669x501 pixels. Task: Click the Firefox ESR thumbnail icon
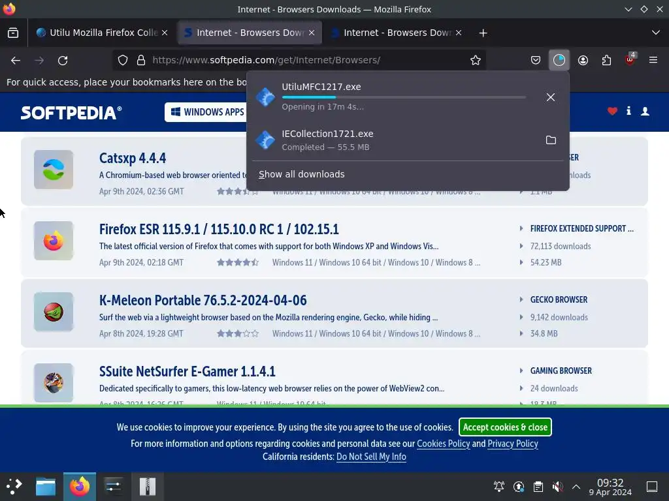point(54,241)
